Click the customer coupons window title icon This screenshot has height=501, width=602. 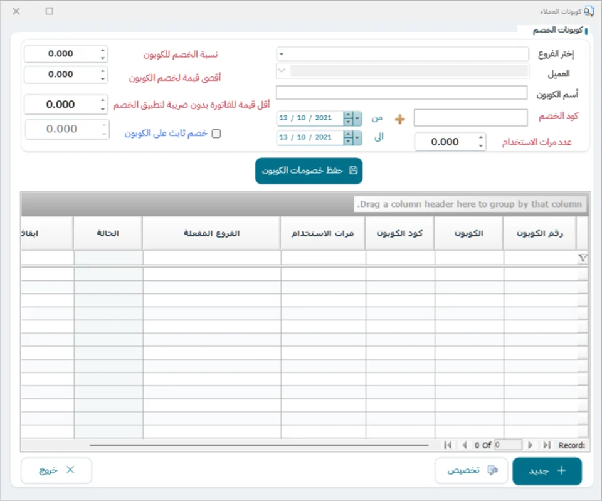(589, 11)
